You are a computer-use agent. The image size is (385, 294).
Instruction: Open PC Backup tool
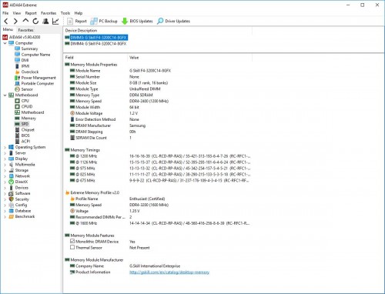tap(104, 22)
